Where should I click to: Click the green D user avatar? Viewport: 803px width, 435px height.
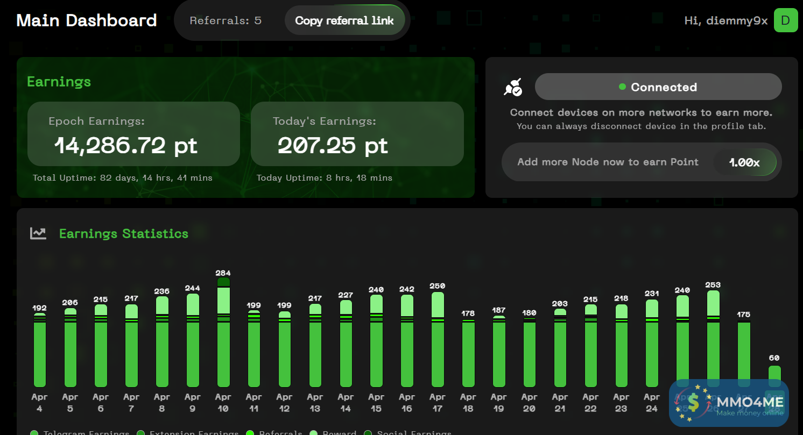[x=785, y=20]
